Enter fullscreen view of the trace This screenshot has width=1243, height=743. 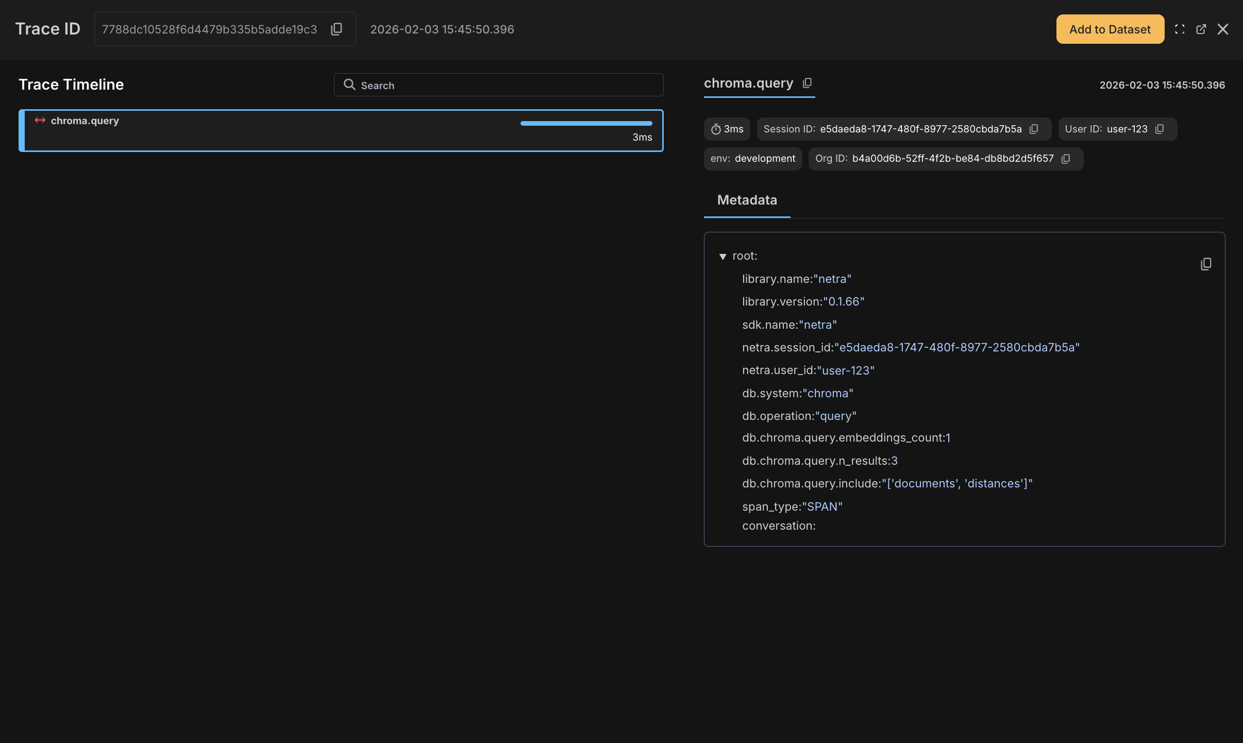point(1180,29)
